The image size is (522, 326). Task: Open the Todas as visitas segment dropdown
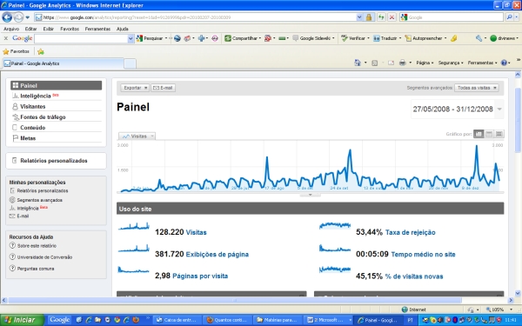pyautogui.click(x=477, y=88)
